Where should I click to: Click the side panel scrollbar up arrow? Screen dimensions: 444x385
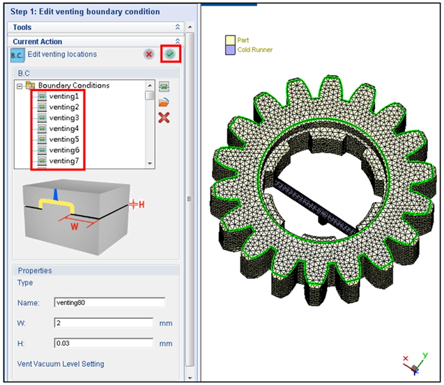coord(190,27)
